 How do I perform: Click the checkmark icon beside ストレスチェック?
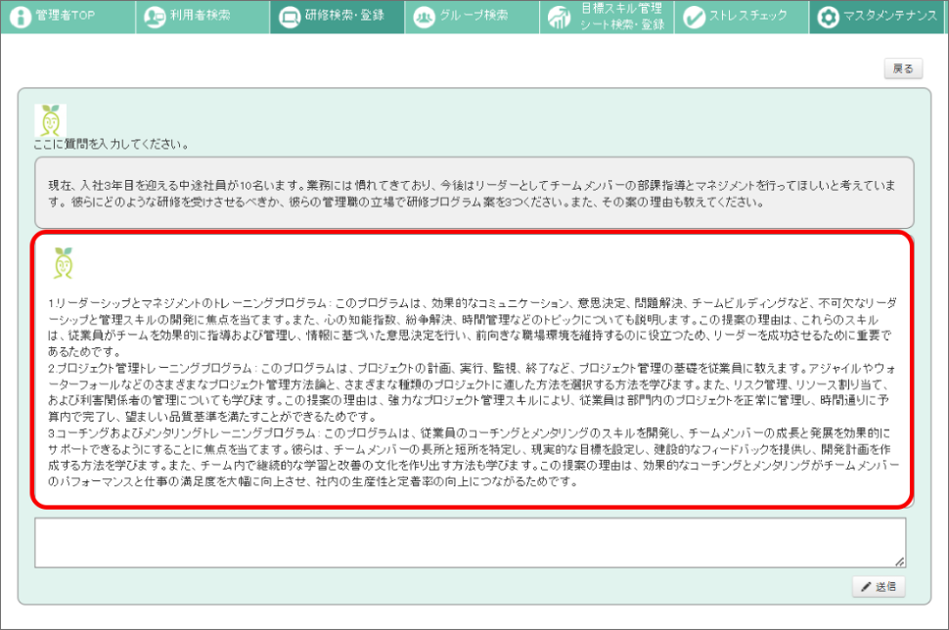click(x=694, y=17)
